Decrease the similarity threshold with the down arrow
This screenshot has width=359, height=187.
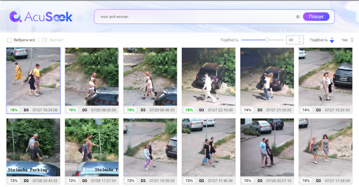point(300,42)
